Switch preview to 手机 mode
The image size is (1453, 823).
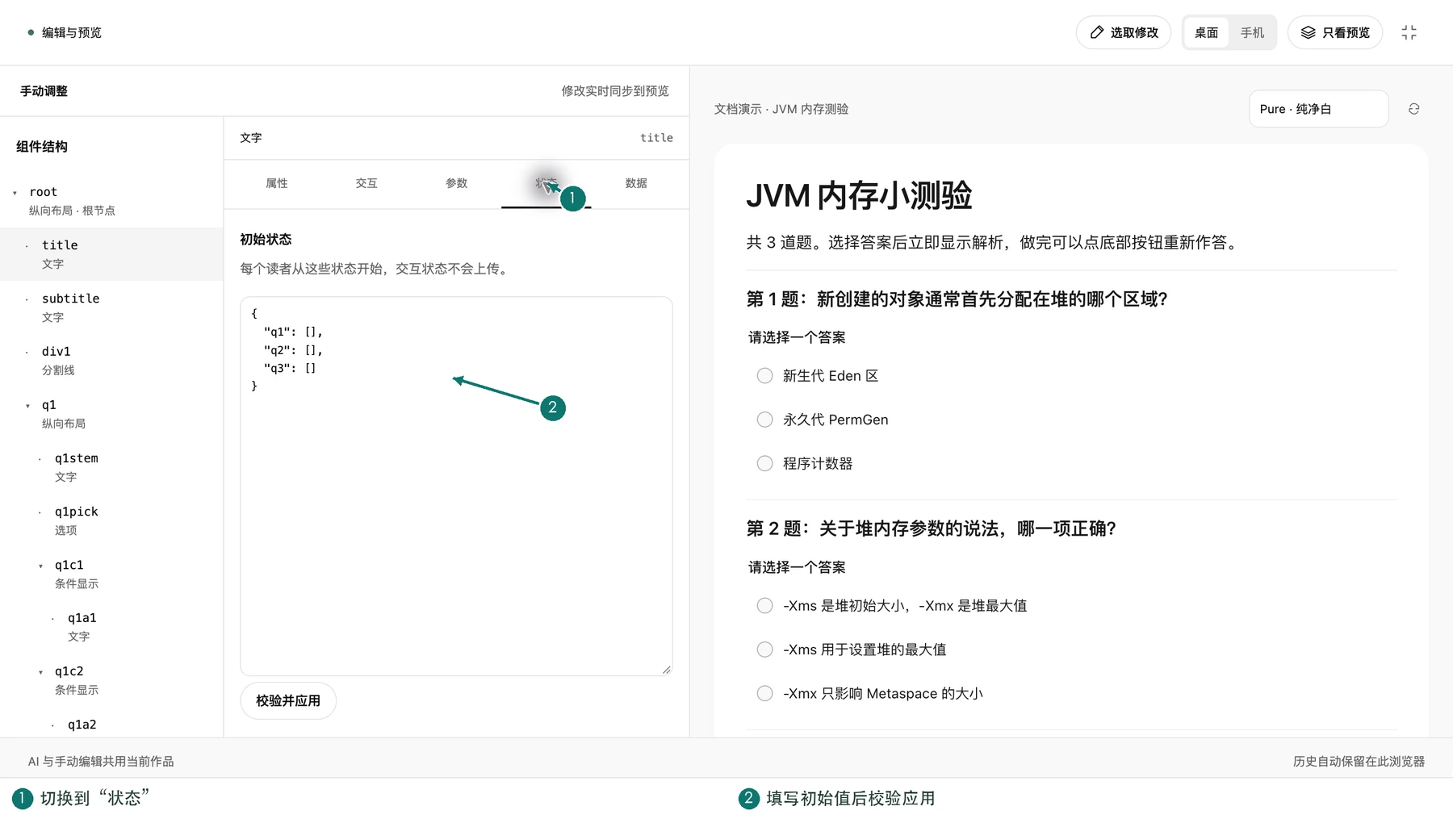tap(1253, 33)
